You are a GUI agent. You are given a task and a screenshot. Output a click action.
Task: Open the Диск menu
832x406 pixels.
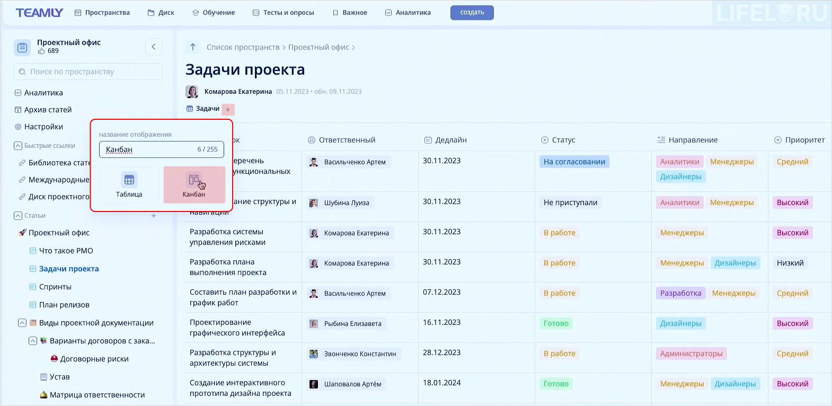161,13
